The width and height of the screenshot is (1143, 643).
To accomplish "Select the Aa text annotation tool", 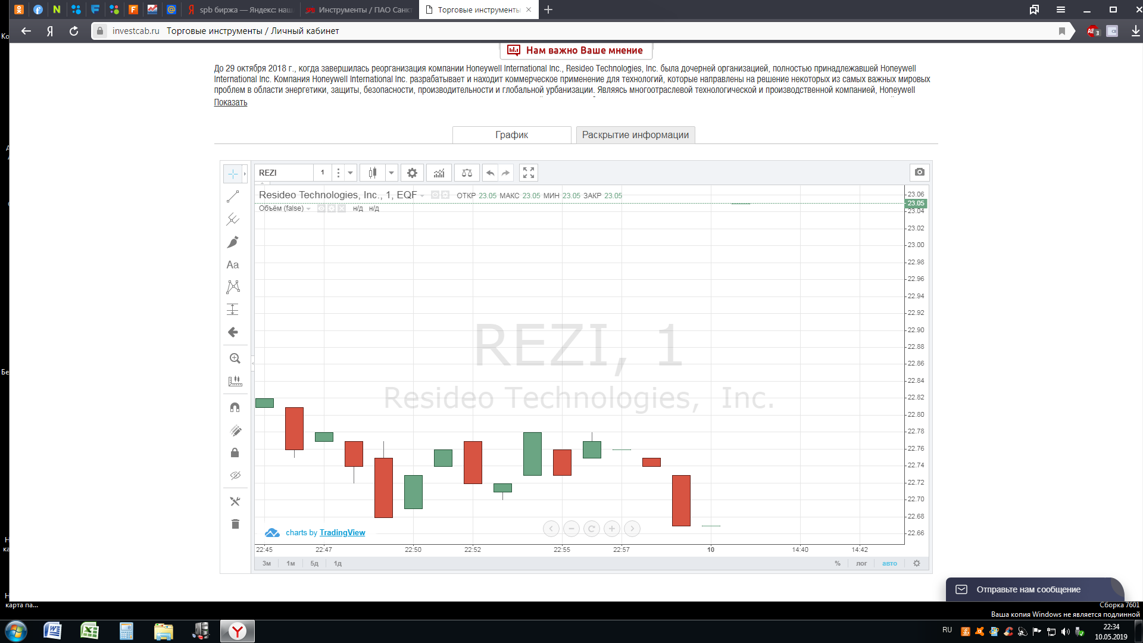I will [233, 264].
